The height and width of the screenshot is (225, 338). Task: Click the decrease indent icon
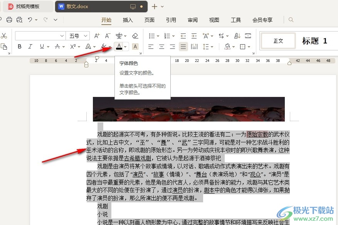(x=183, y=36)
